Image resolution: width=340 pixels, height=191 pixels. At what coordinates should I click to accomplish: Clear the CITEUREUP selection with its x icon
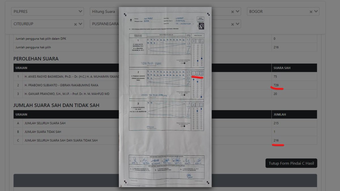[x=75, y=24]
